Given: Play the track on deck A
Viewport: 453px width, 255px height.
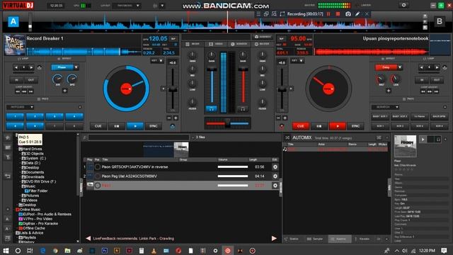Looking at the screenshot, I should [x=135, y=126].
